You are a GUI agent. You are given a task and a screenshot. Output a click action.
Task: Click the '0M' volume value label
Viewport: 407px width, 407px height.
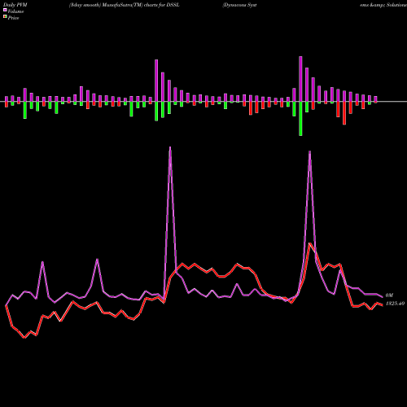389,295
